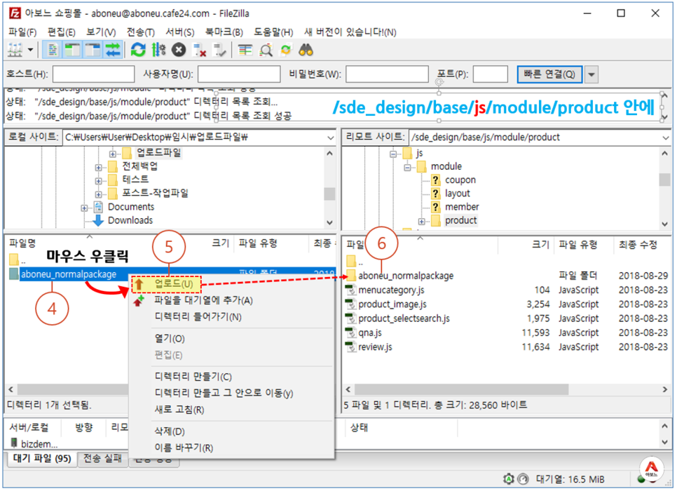Expand the remote product folder
This screenshot has width=677, height=491.
pos(421,221)
